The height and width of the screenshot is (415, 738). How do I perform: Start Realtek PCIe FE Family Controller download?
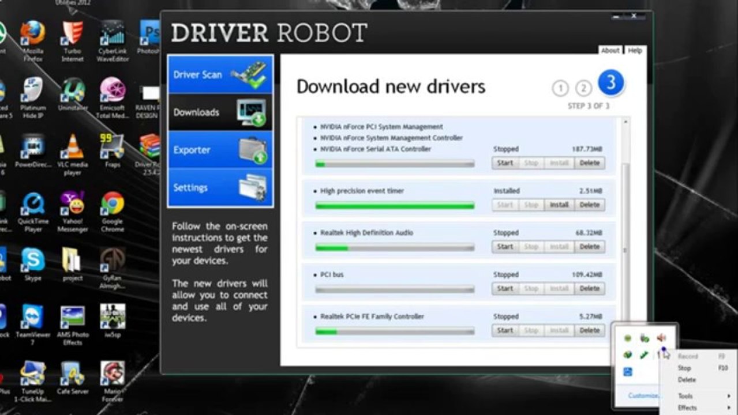click(x=505, y=330)
